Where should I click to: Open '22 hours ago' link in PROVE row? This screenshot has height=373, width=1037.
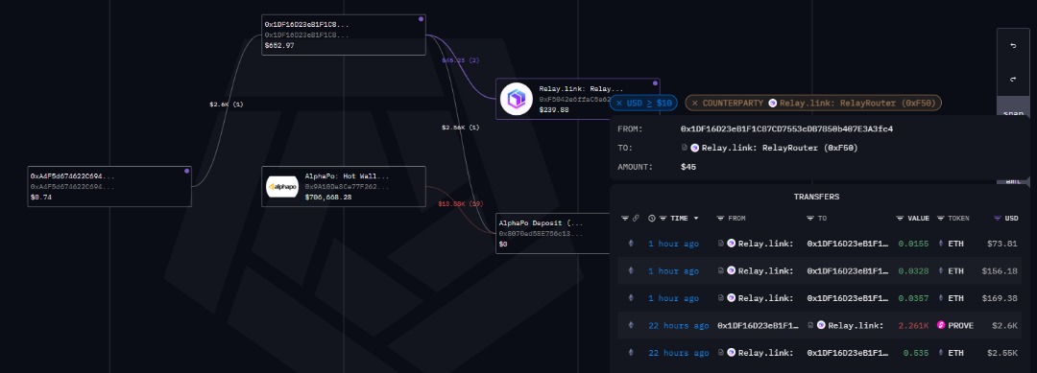point(679,325)
